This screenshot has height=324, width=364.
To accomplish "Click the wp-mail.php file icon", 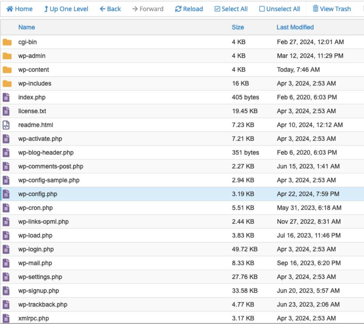I will pyautogui.click(x=6, y=263).
